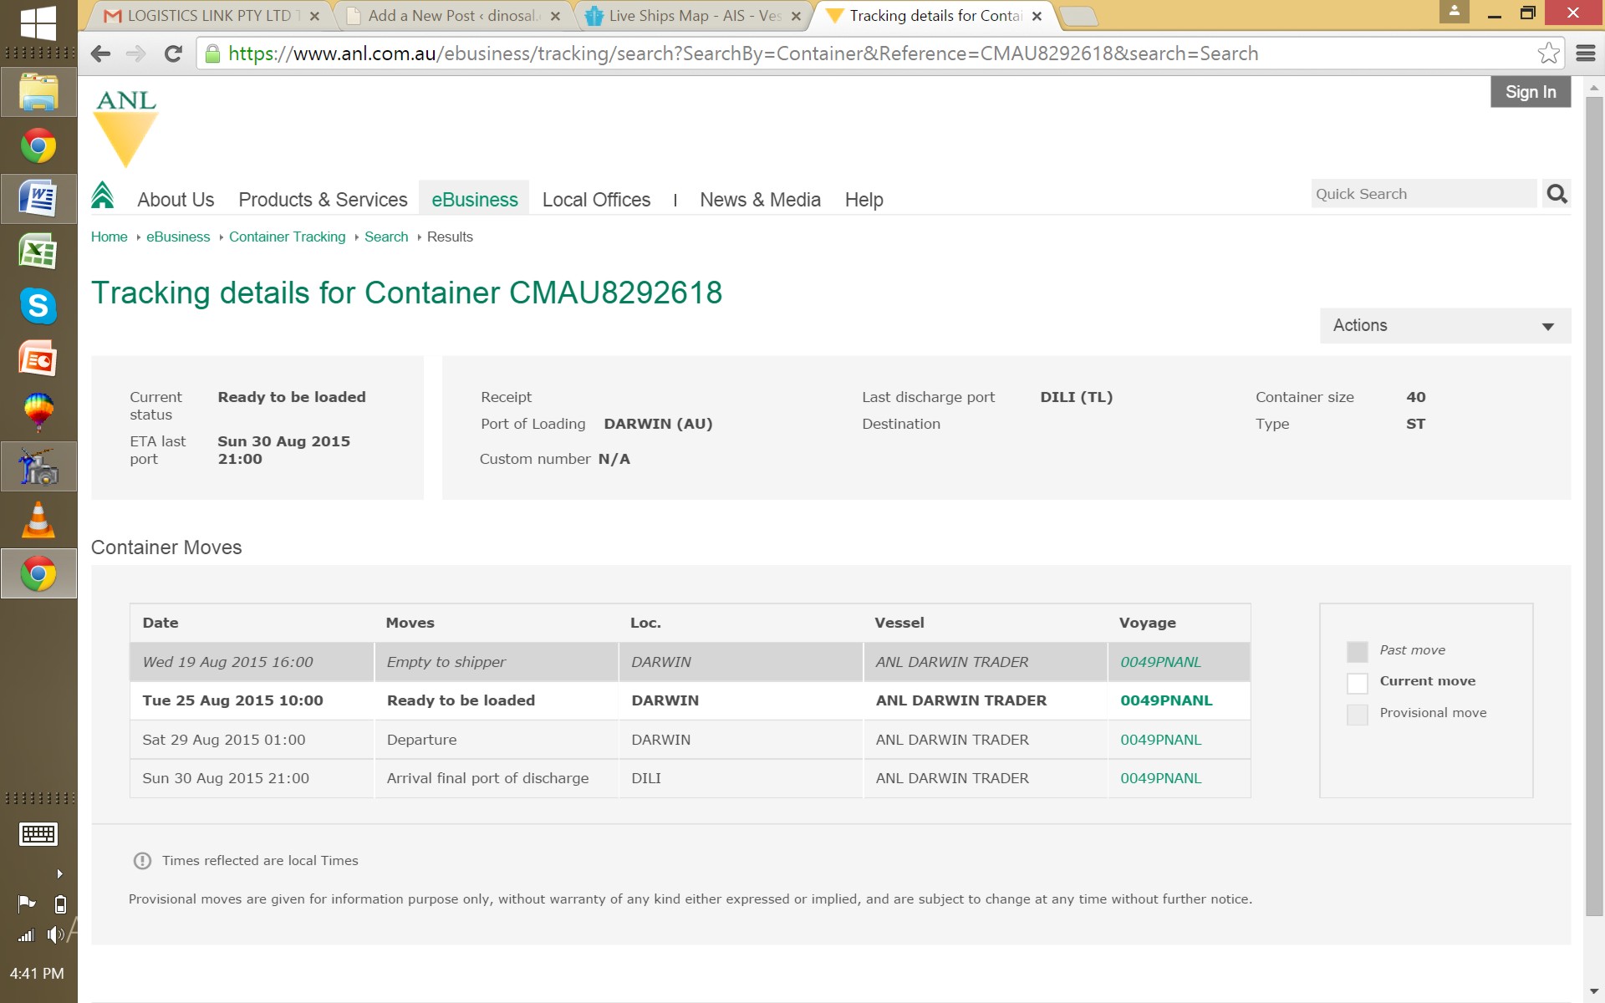The image size is (1605, 1003).
Task: Open Products & Services menu
Action: (x=323, y=200)
